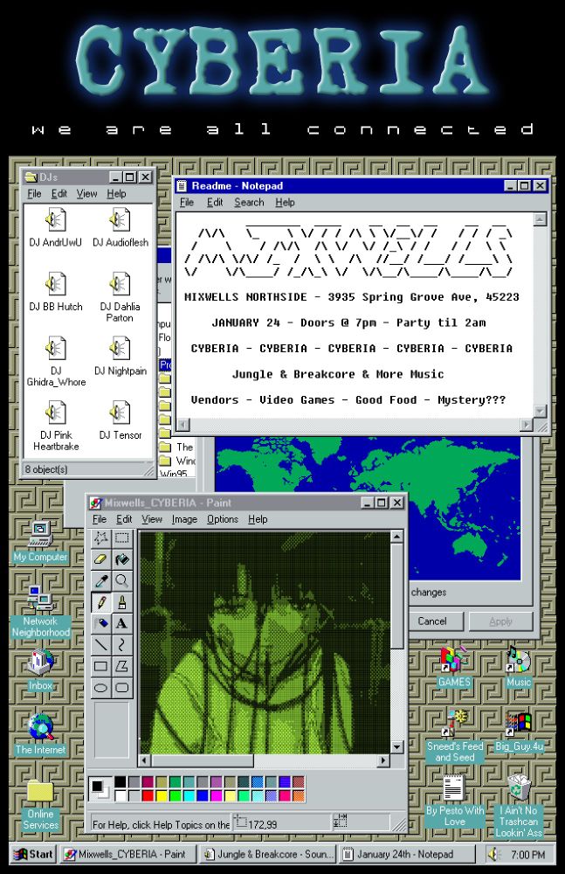Screen dimensions: 565x874
Task: Open Edit menu in Readme Notepad
Action: (215, 203)
